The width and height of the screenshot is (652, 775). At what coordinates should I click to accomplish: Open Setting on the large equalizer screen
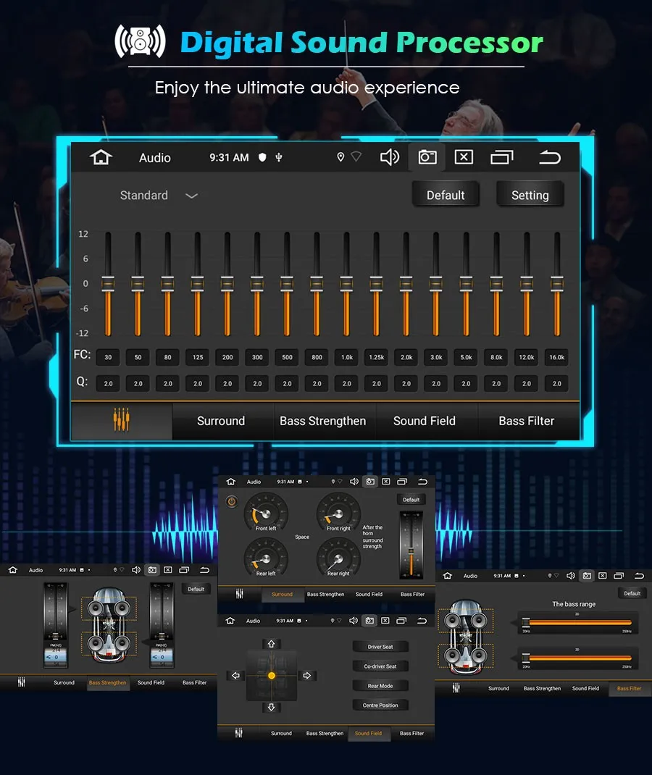tap(530, 196)
